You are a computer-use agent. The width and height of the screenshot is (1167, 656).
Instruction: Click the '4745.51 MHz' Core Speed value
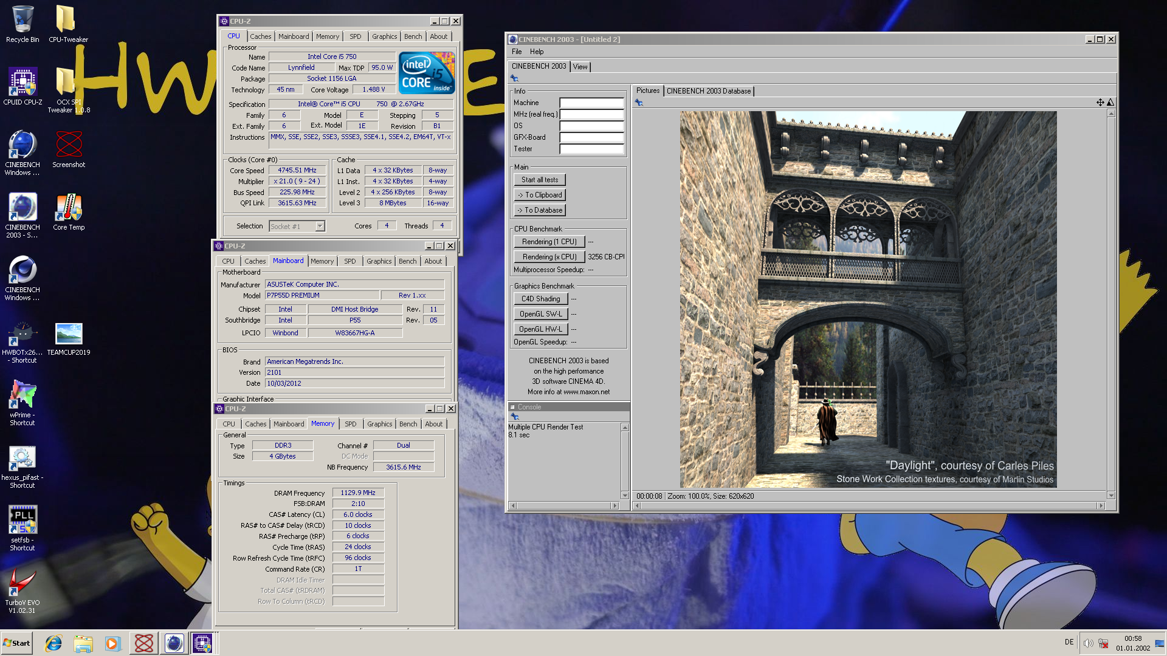tap(297, 171)
